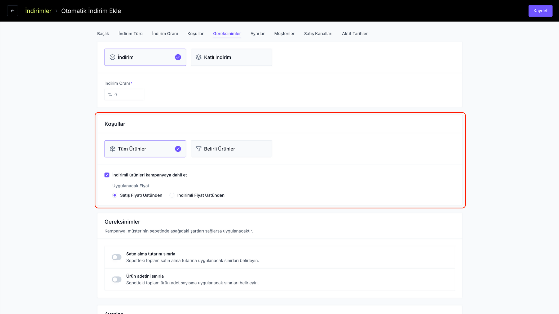Choose the Katlı İndirim card
Screen dimensions: 559x314
[x=231, y=57]
